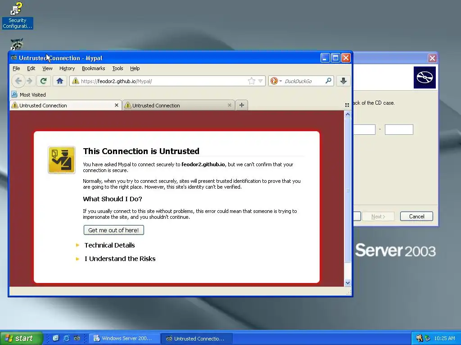This screenshot has width=461, height=345.
Task: Click the page scrollbar down arrow
Action: coord(348,283)
